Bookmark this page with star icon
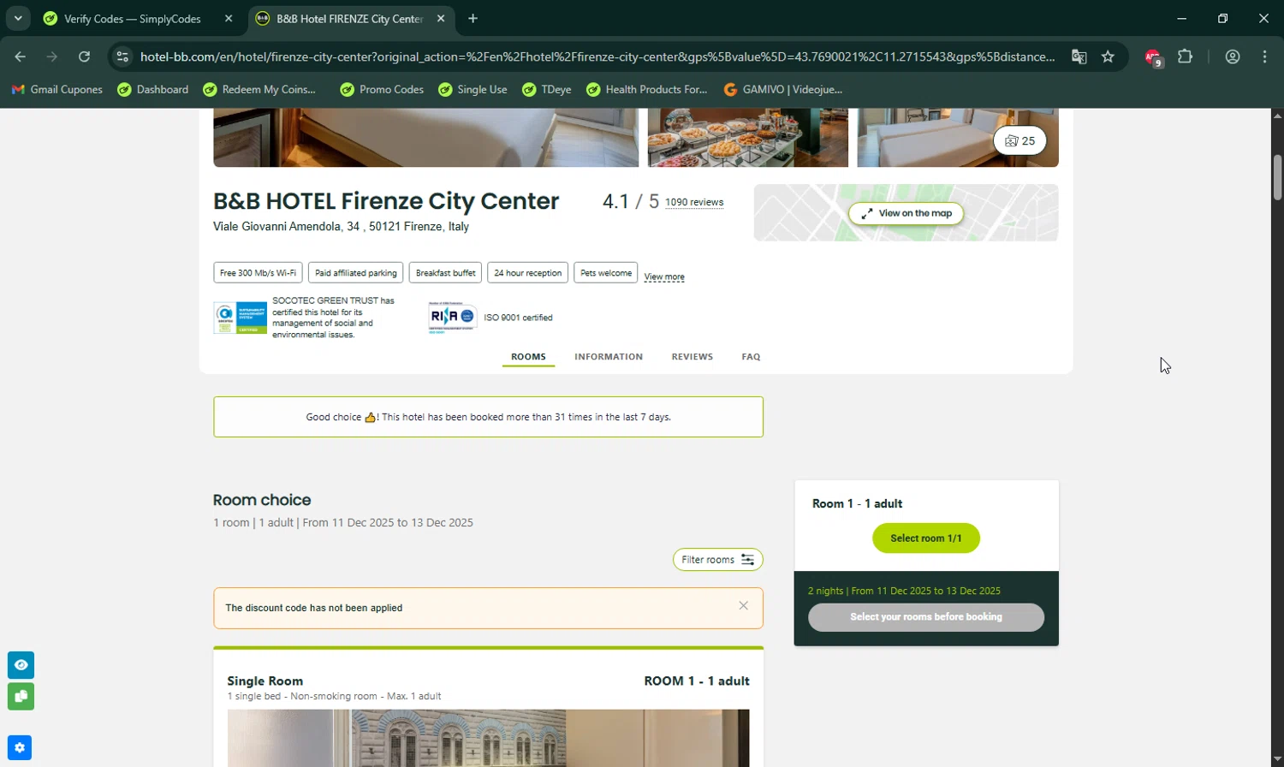 (x=1108, y=56)
